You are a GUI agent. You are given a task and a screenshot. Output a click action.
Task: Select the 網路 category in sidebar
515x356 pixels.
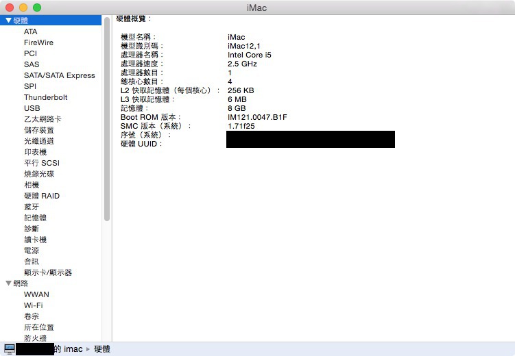21,283
